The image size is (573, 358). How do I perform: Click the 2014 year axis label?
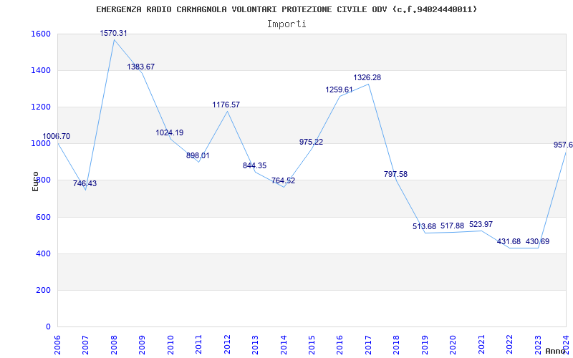tap(283, 344)
